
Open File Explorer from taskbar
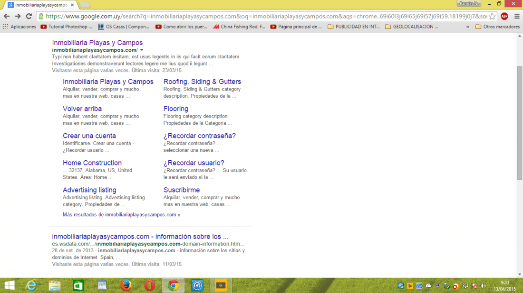point(55,286)
